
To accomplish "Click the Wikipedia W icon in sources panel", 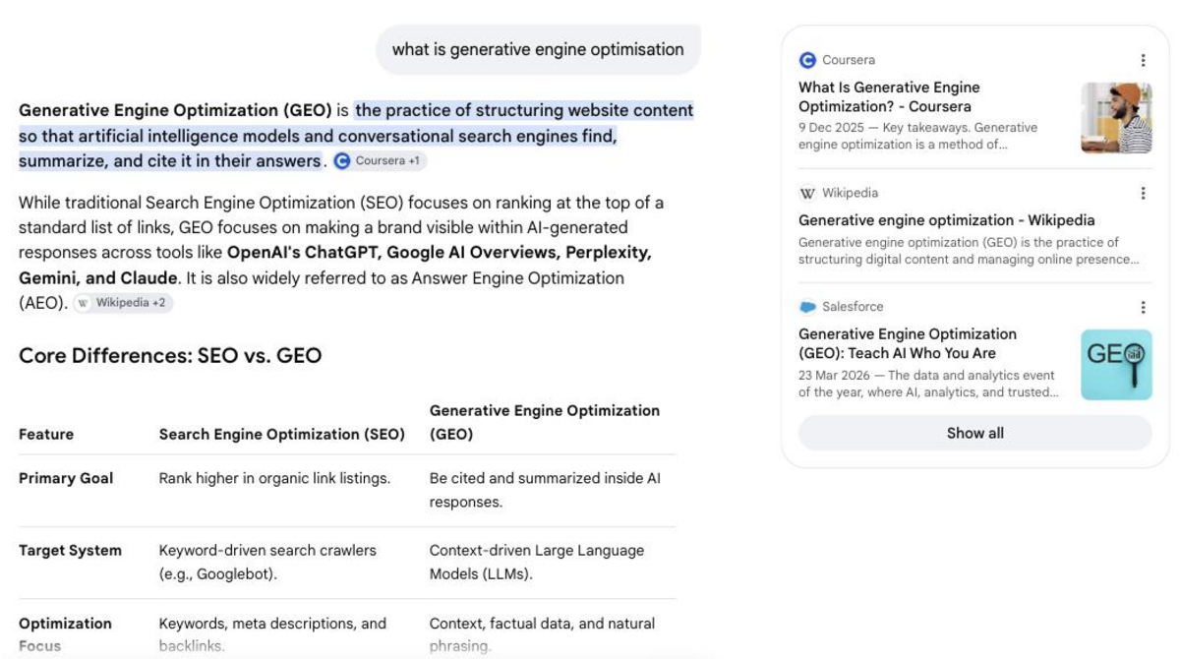I will coord(807,194).
